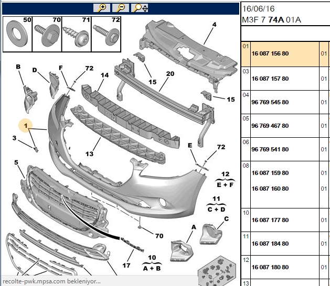
Task: Select part number 96 769 467 80
Action: click(x=270, y=126)
